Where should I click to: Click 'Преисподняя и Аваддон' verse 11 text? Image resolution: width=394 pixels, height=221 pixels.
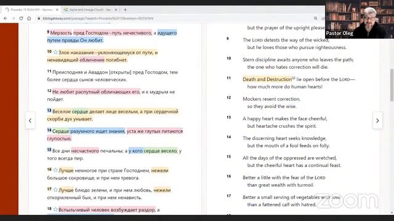(x=80, y=72)
